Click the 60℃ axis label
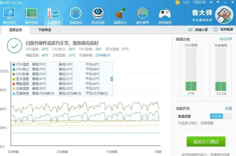 click(3, 109)
